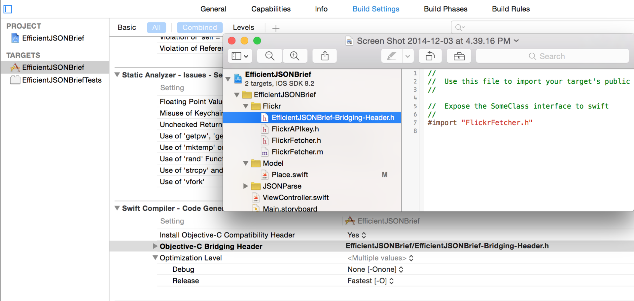The height and width of the screenshot is (301, 634).
Task: Expand the Objective-C Bridging Header setting
Action: [x=155, y=246]
